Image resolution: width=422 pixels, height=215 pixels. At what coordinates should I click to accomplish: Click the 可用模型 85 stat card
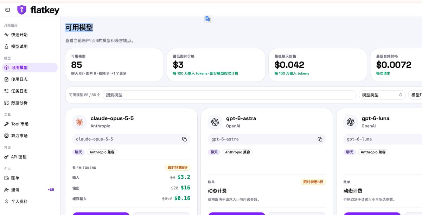[x=115, y=65]
